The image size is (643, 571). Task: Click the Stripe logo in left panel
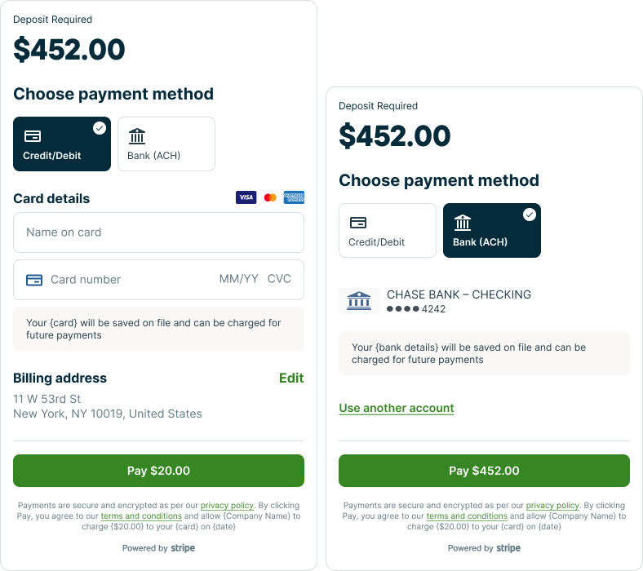pos(183,548)
